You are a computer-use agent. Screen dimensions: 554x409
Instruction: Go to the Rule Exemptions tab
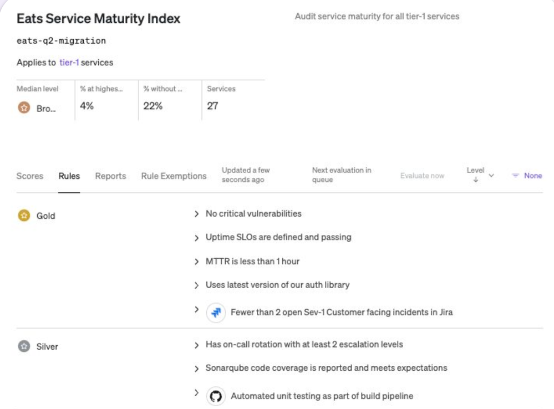(174, 176)
